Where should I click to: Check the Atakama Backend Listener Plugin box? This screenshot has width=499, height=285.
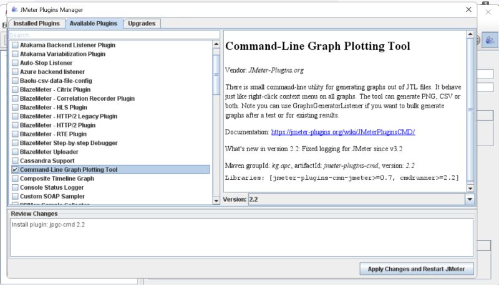(15, 45)
